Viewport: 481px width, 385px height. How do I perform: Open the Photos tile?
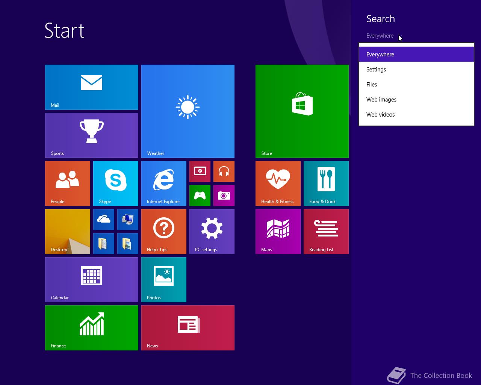(x=164, y=280)
